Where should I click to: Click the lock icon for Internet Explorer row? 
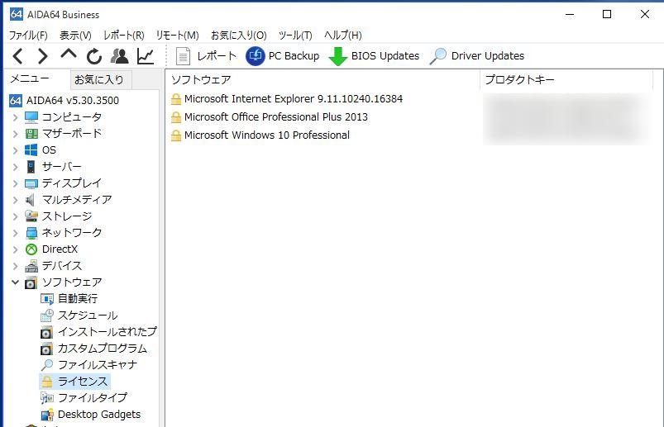pyautogui.click(x=176, y=99)
